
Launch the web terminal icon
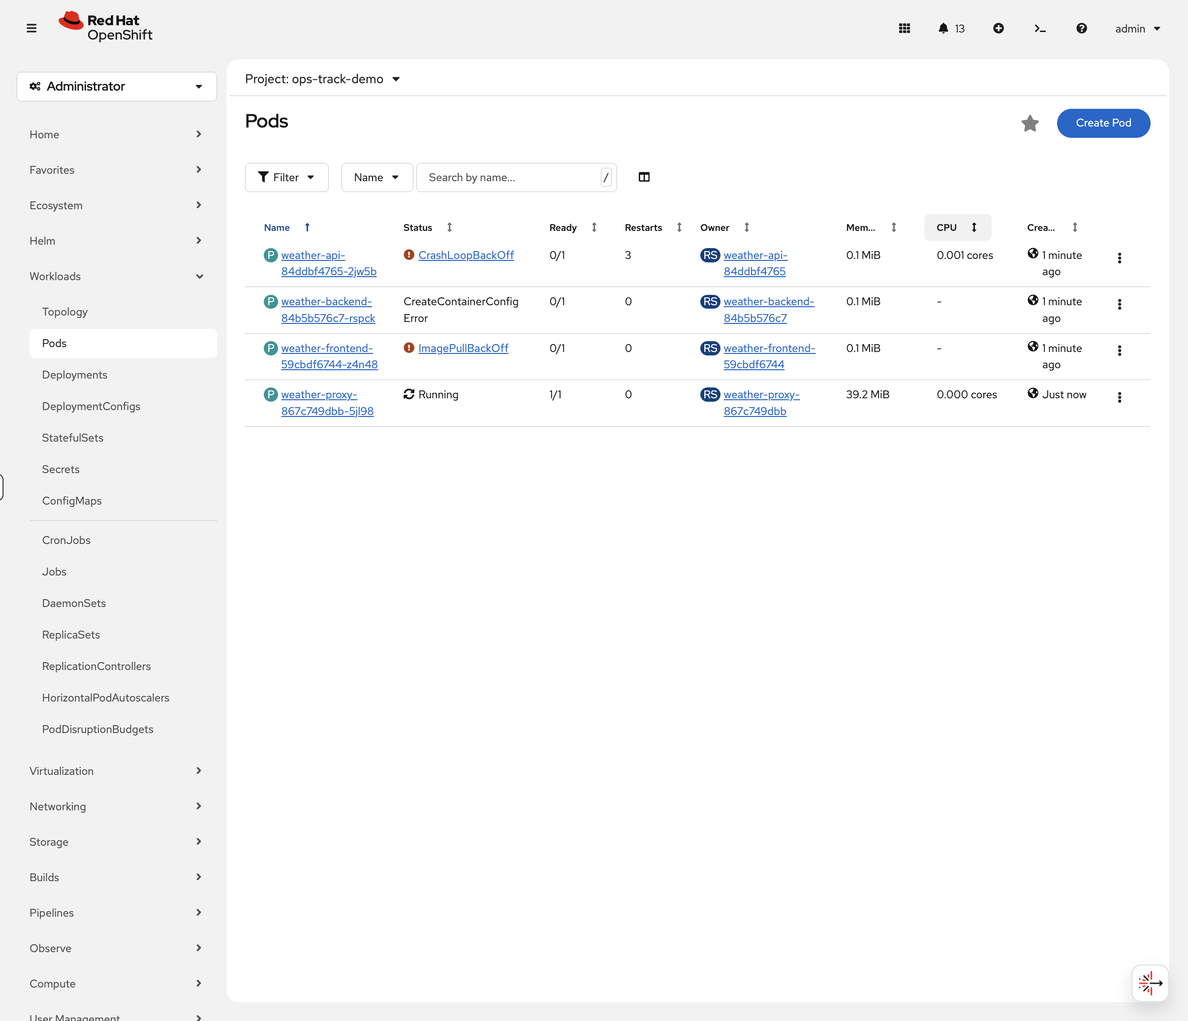pos(1040,28)
